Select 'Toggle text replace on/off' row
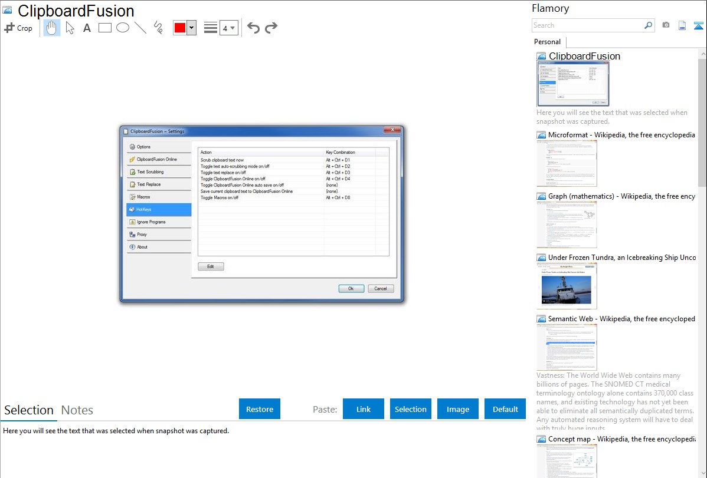The image size is (707, 478). click(x=293, y=173)
